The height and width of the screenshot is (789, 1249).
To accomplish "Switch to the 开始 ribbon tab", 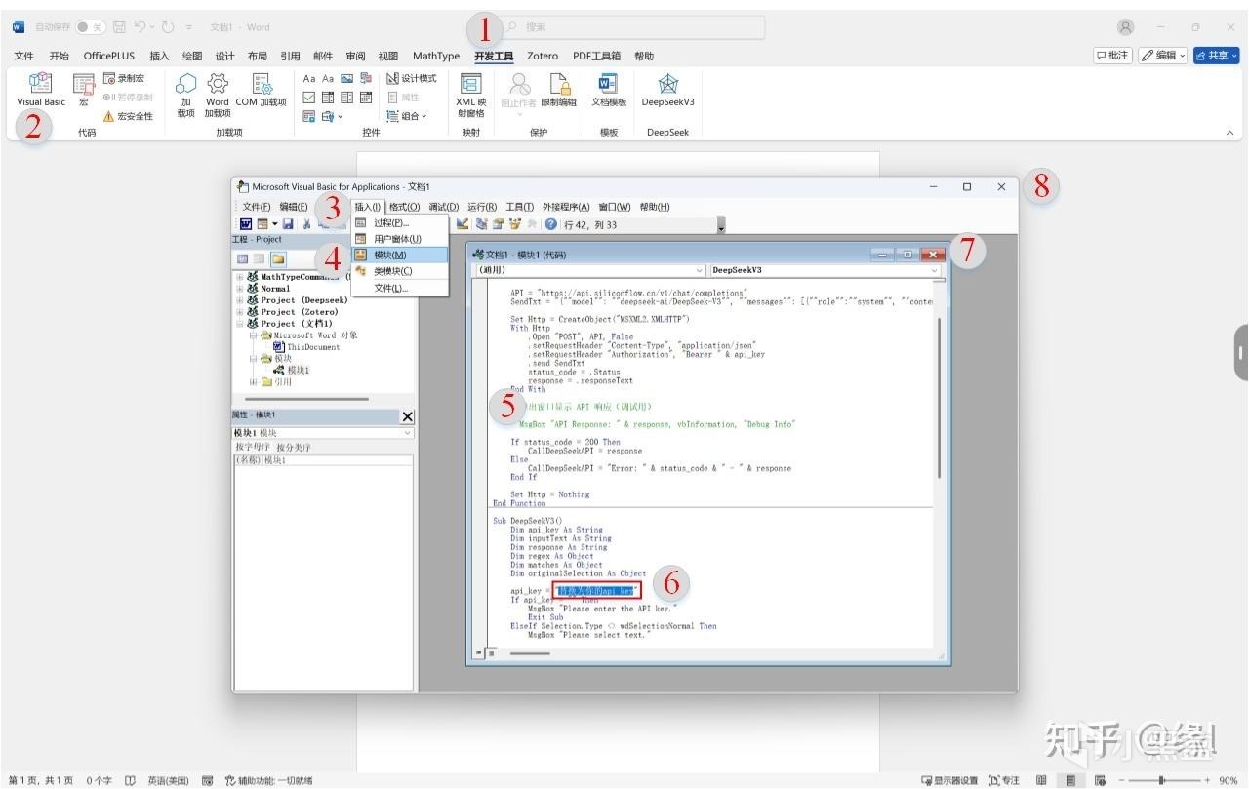I will [x=60, y=56].
